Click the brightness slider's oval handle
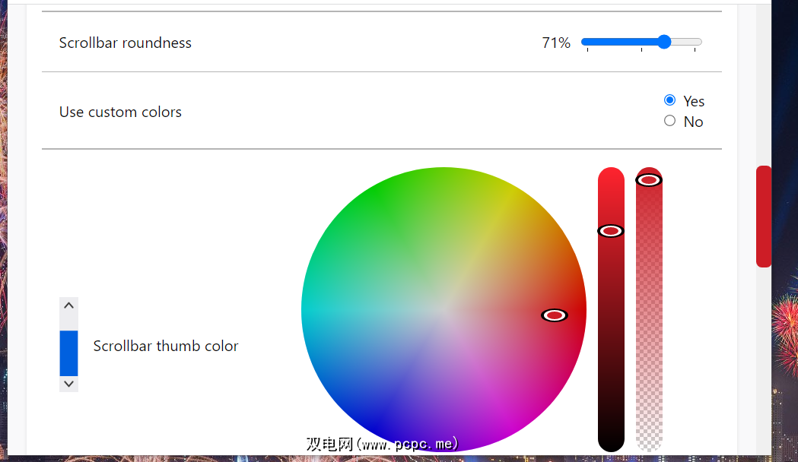798x462 pixels. (611, 231)
